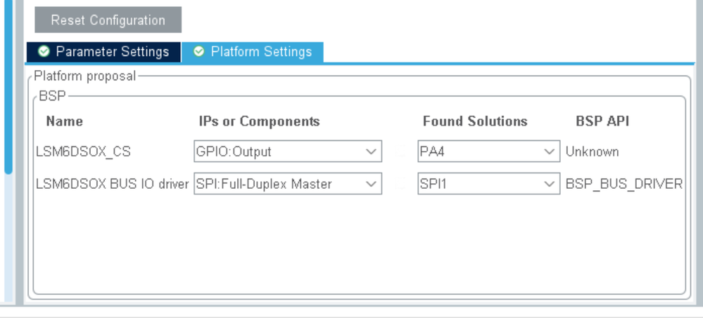Click green check icon on Platform Settings
The width and height of the screenshot is (703, 318).
coord(198,52)
